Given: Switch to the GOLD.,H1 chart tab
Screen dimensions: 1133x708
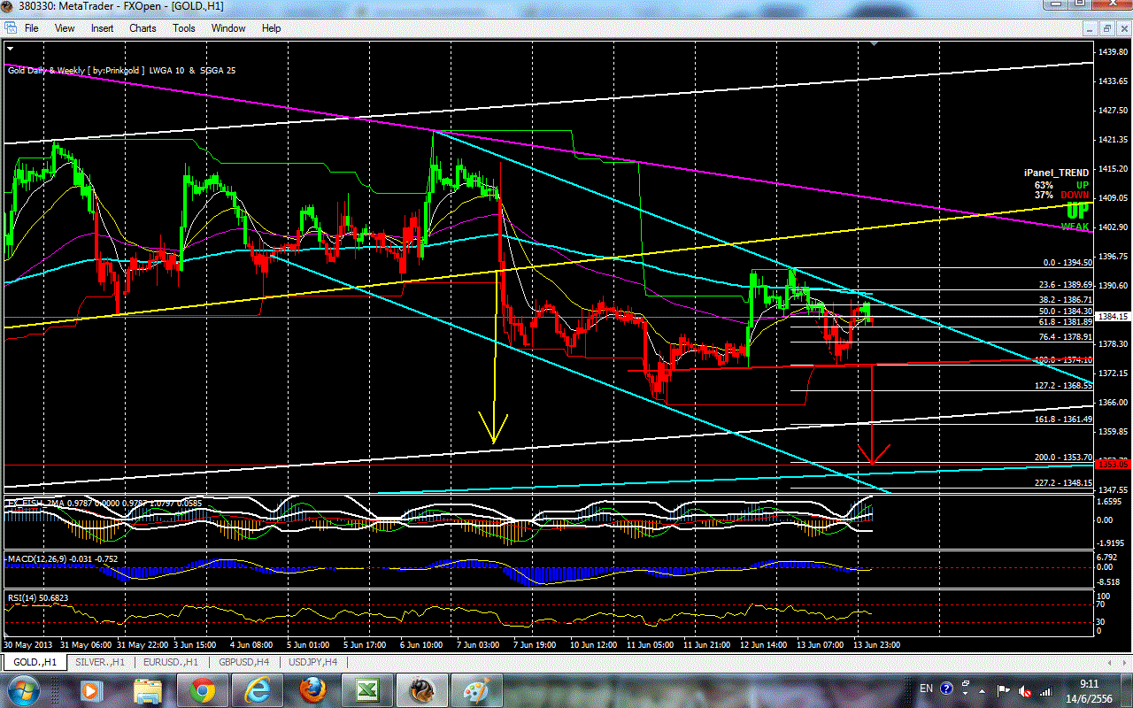Looking at the screenshot, I should 35,662.
